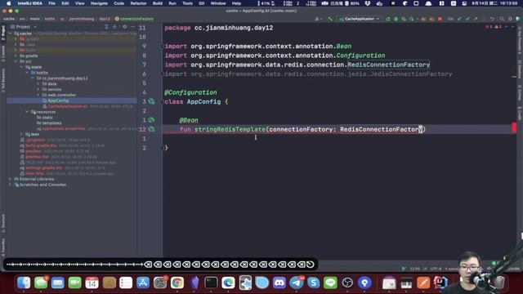
Task: Click gutter icon beside @Bean annotation line
Action: click(x=152, y=120)
